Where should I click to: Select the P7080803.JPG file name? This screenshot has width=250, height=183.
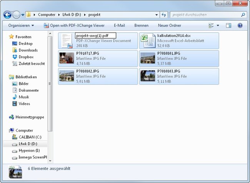(169, 71)
